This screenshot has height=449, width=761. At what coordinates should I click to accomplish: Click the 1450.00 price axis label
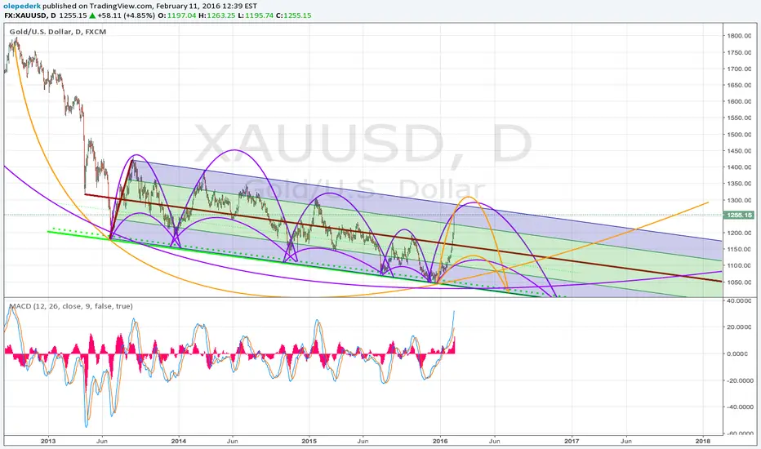tap(739, 151)
